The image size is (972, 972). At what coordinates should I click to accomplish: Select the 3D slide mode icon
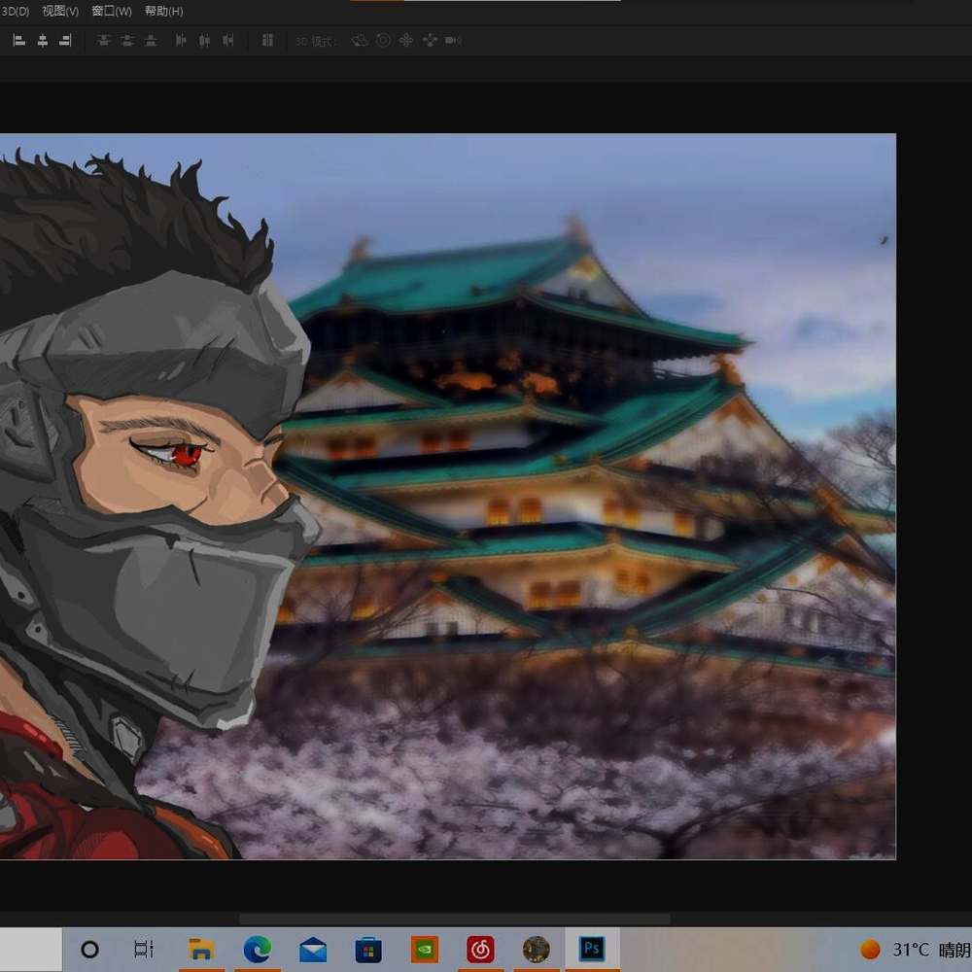tap(430, 41)
